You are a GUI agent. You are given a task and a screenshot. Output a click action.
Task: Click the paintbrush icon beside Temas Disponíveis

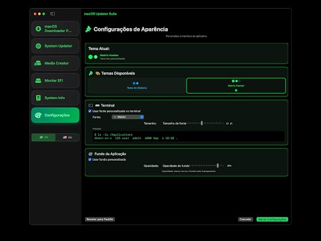[91, 73]
